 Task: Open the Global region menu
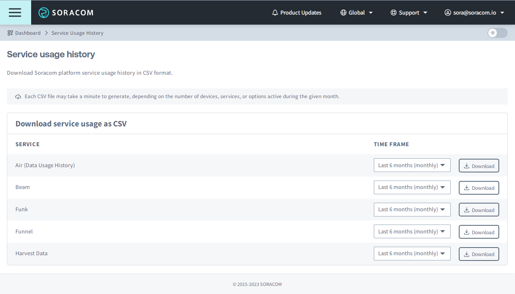click(x=356, y=12)
